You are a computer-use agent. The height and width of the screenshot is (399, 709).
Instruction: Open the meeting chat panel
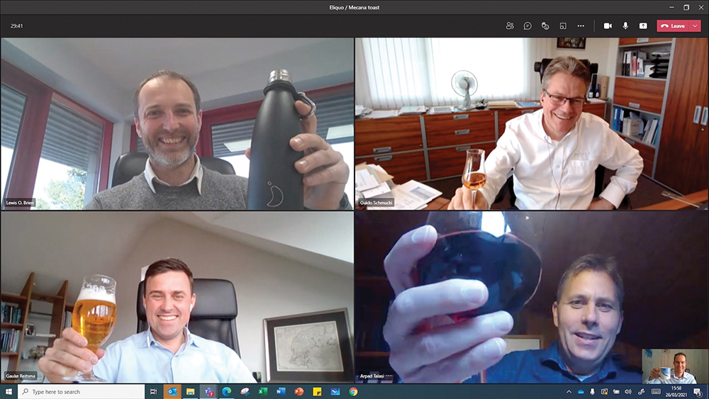point(527,26)
